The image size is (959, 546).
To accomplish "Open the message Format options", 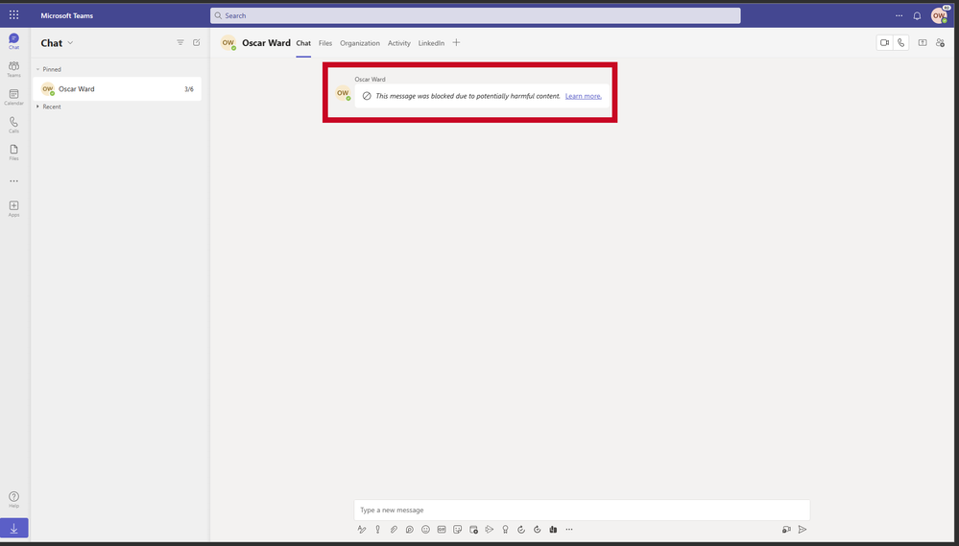I will (x=362, y=530).
